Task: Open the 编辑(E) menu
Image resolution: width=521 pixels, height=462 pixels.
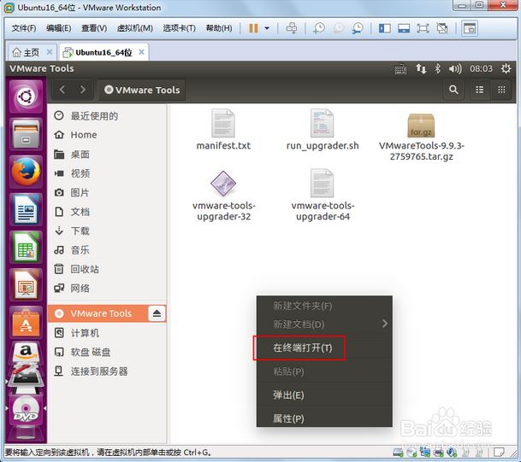Action: [x=59, y=28]
